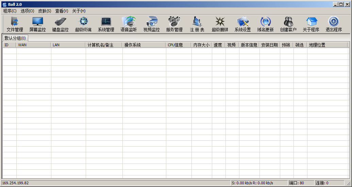Select the 系统管理 toolbar icon
The width and height of the screenshot is (352, 187).
(x=106, y=24)
